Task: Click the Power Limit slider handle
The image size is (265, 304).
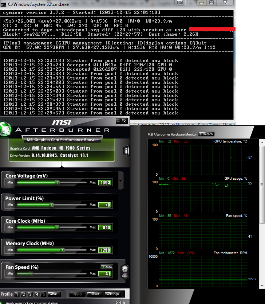Action: click(x=51, y=205)
